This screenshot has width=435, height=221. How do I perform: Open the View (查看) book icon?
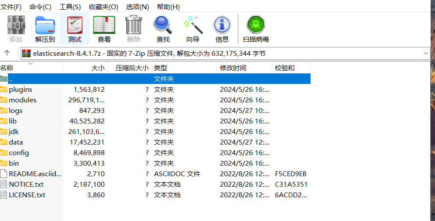pyautogui.click(x=104, y=25)
